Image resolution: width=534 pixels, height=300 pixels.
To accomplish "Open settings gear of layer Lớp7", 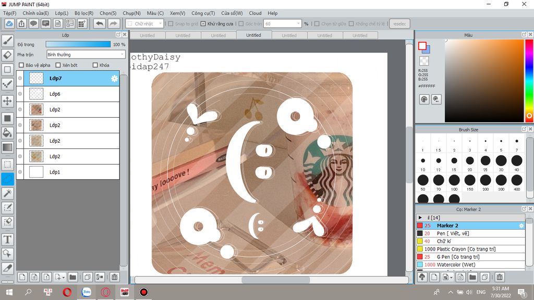I will 114,79.
